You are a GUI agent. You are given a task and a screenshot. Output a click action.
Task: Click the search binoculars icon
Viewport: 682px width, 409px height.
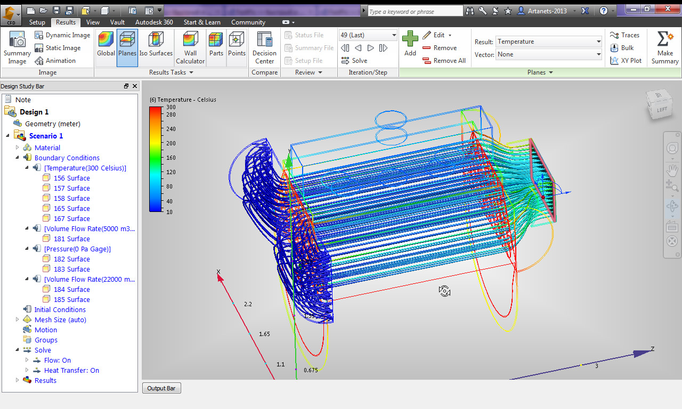pos(469,11)
